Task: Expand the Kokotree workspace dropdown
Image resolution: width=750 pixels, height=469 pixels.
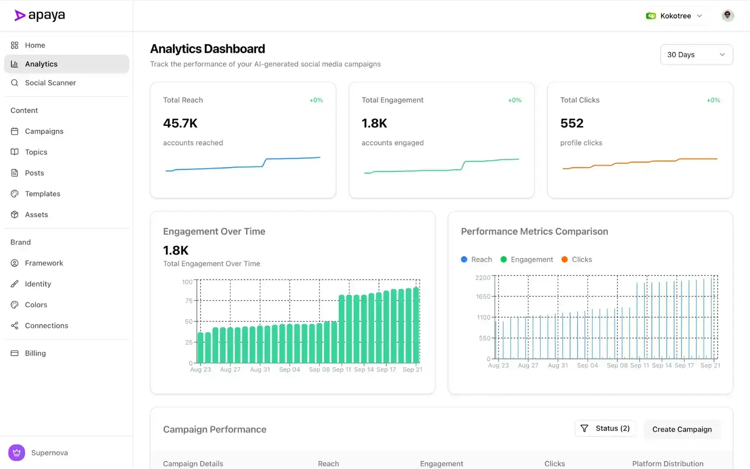Action: (674, 15)
